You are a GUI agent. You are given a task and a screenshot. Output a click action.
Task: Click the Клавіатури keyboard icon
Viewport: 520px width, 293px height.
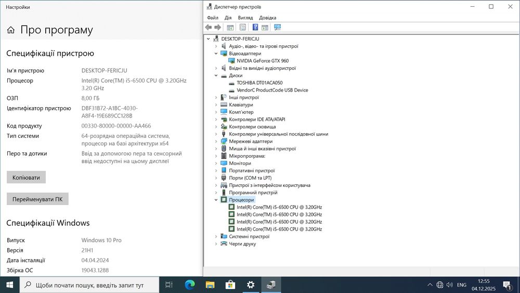point(224,105)
